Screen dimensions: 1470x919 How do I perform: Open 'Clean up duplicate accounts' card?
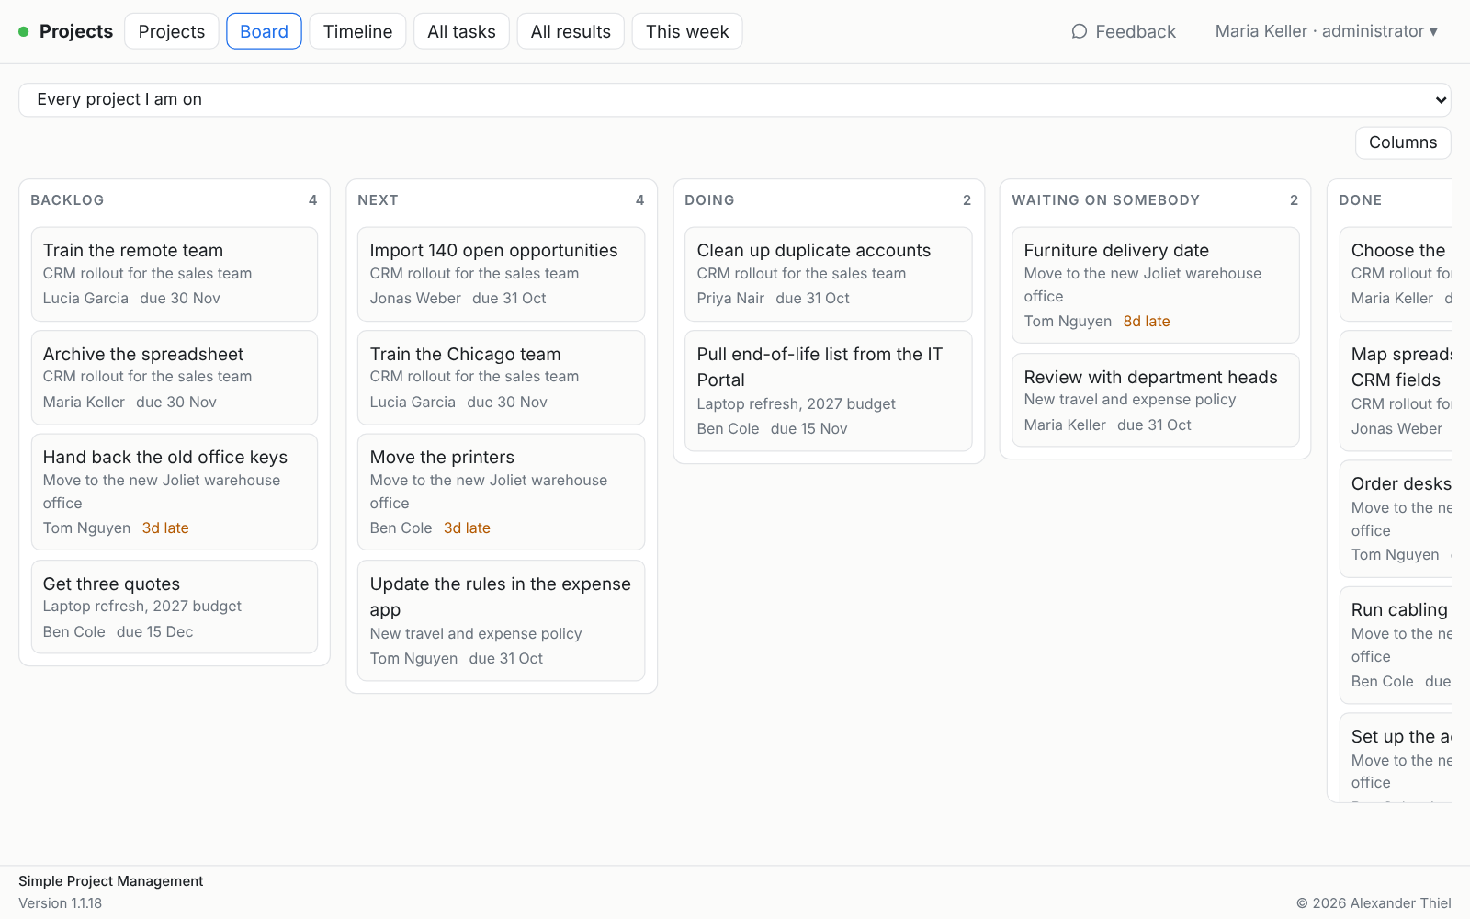pyautogui.click(x=829, y=274)
